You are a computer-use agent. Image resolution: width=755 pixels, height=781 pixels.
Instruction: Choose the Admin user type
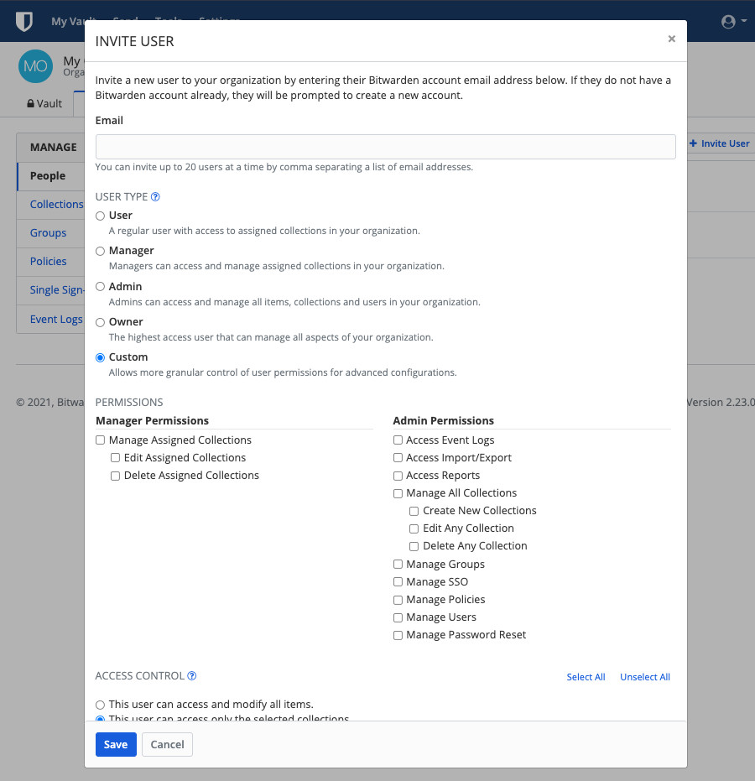pos(101,287)
